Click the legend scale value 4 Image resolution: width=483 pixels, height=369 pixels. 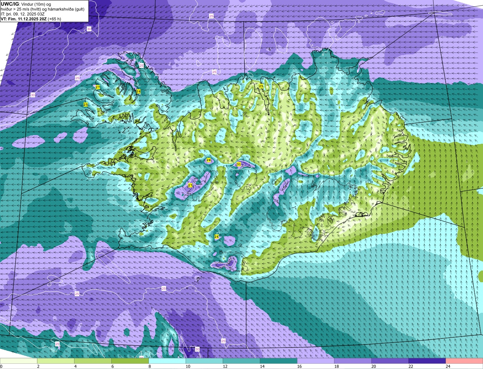coord(75,366)
